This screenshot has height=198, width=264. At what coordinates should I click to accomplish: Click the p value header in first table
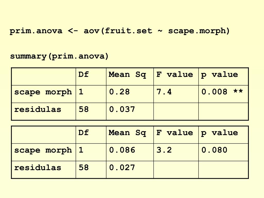click(x=220, y=75)
